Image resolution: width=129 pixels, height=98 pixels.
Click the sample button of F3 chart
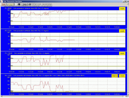point(122,54)
